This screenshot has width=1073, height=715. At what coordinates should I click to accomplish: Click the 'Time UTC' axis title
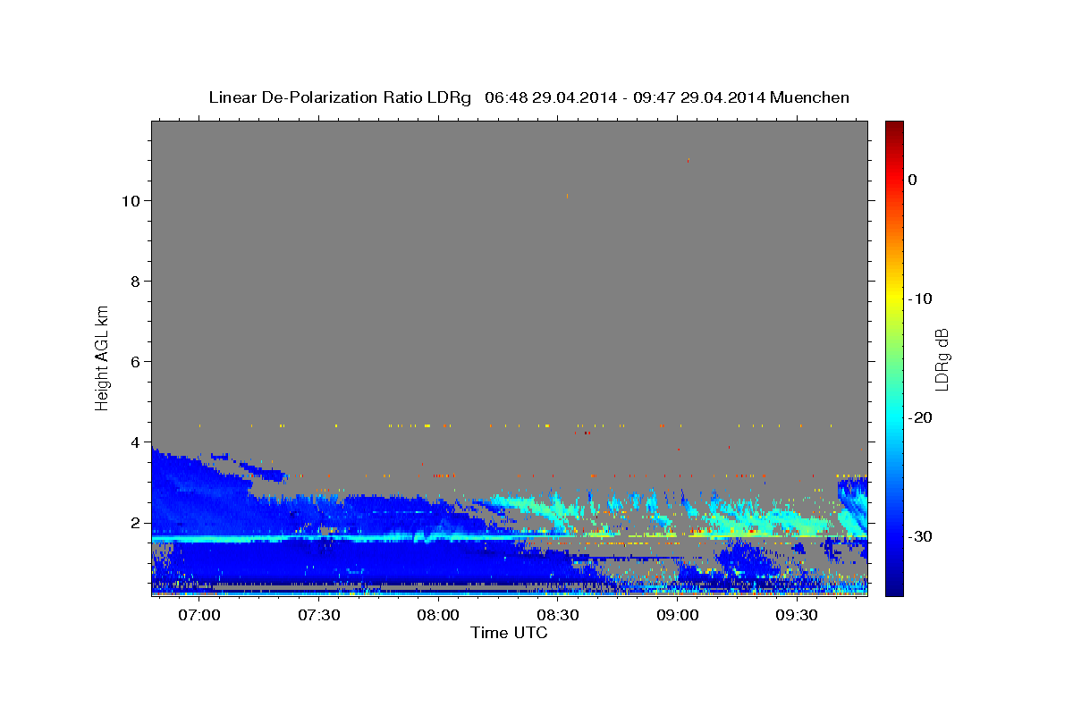pyautogui.click(x=509, y=633)
